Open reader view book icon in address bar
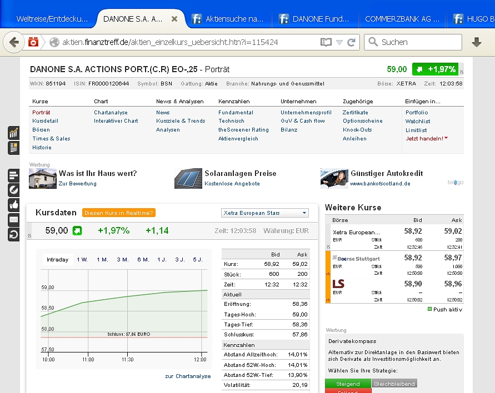This screenshot has height=393, width=495. 326,42
